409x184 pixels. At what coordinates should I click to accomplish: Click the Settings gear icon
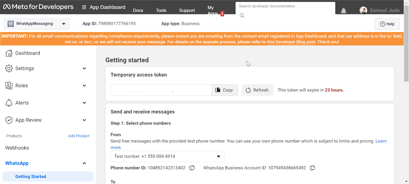tap(9, 68)
